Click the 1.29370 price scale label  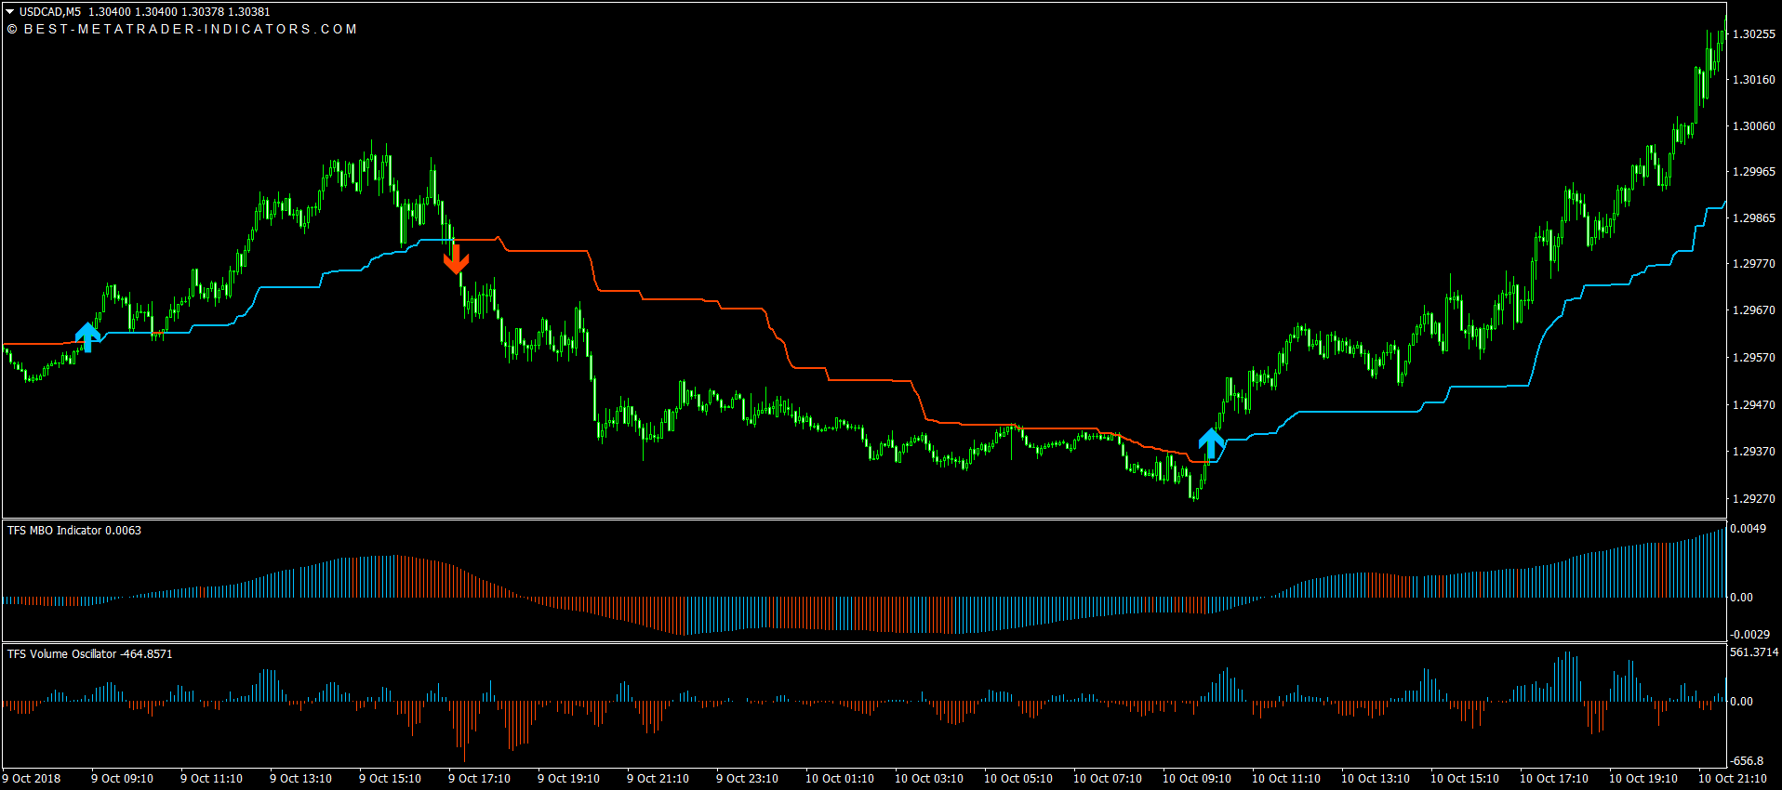click(1753, 452)
